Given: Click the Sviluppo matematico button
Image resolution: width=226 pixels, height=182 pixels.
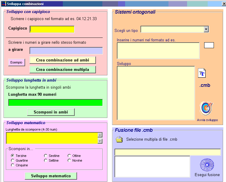Looking at the screenshot, I should (51, 176).
